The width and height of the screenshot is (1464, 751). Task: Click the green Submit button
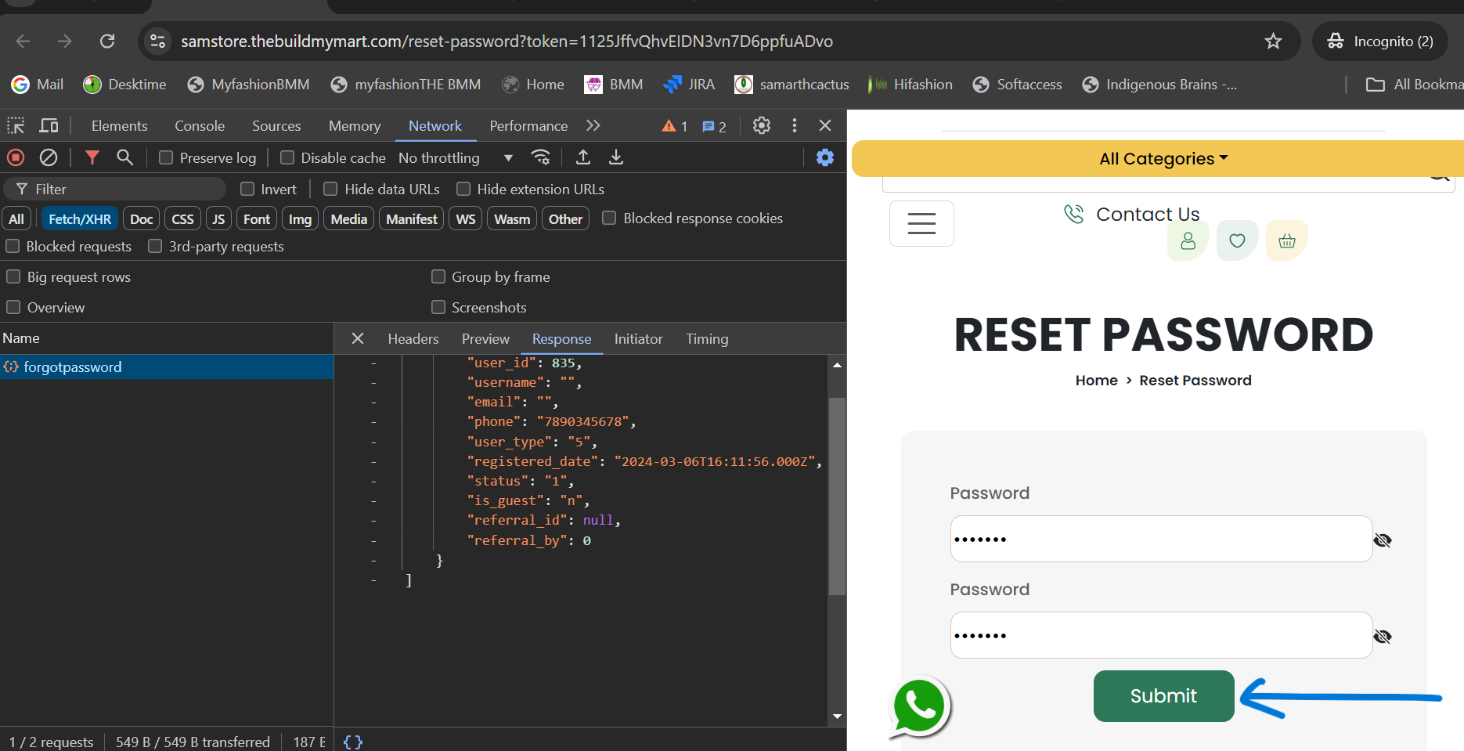point(1163,696)
